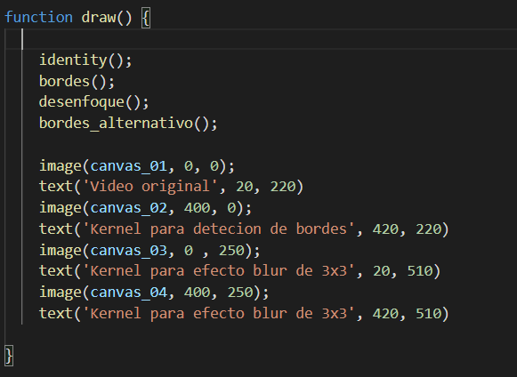This screenshot has width=517, height=377.
Task: Click the 'Kernel para detecion de bordes' string
Action: (x=218, y=229)
